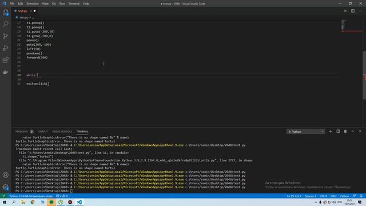Viewport: 366px width, 206px height.
Task: Open the Terminal menu
Action: [x=74, y=3]
